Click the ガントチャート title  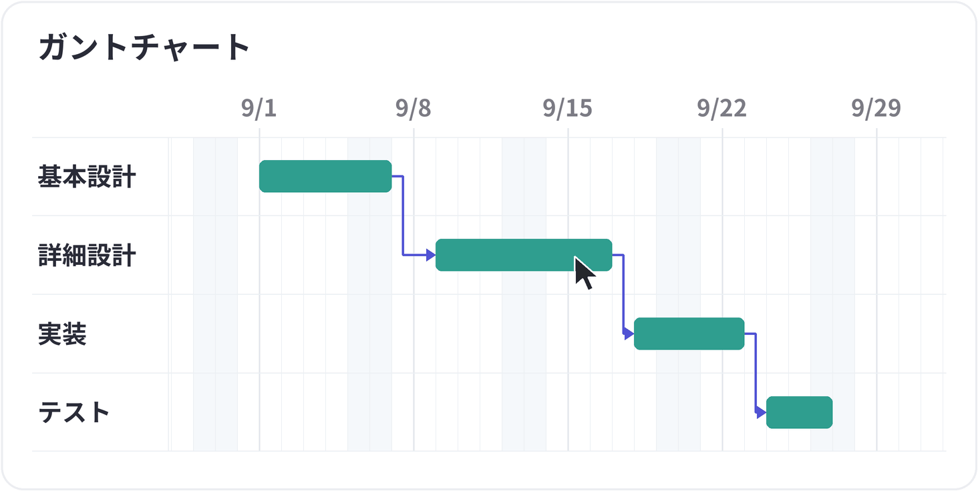coord(144,47)
